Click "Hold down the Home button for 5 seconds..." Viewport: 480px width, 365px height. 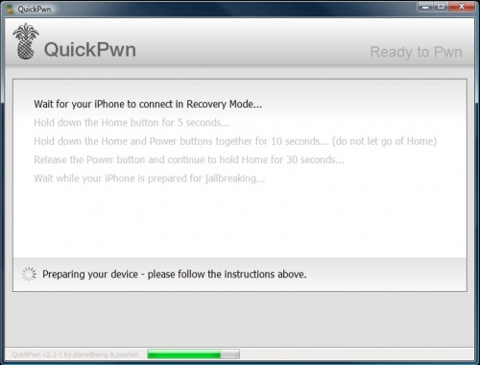tap(132, 123)
